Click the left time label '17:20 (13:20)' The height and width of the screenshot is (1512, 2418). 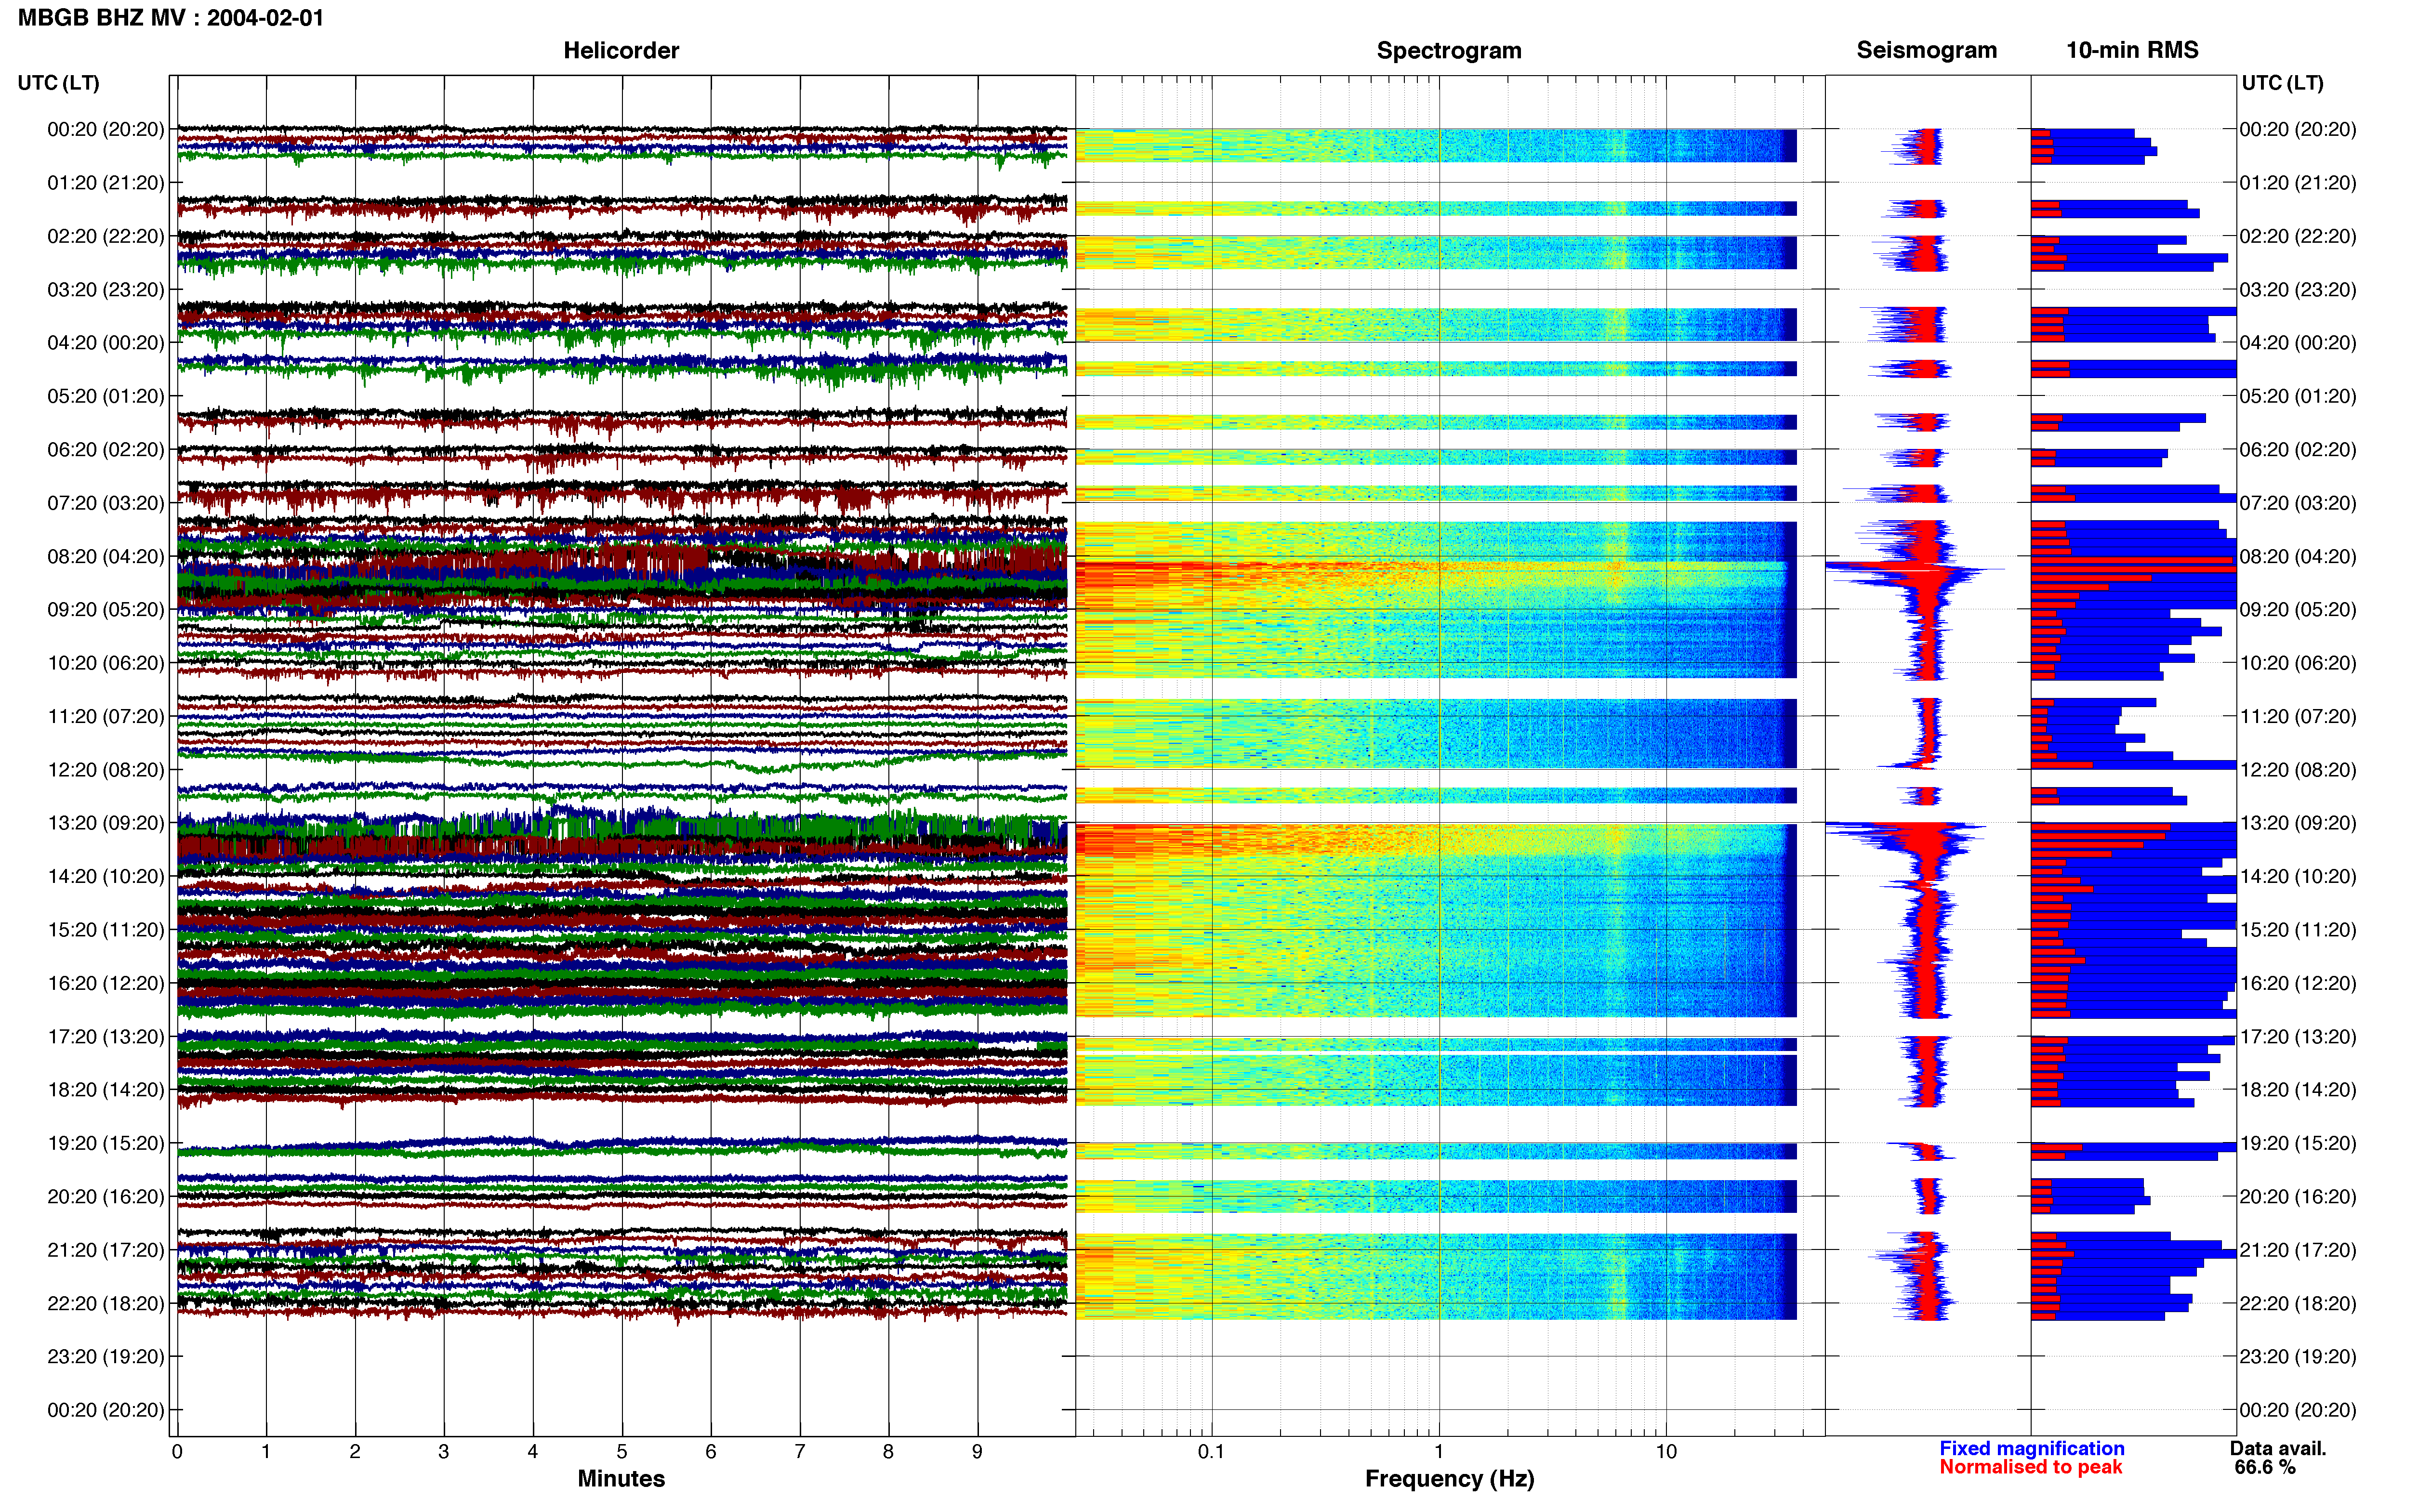tap(106, 1036)
